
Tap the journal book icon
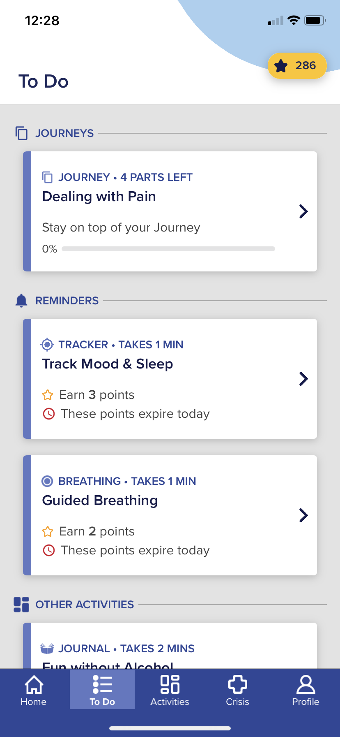[x=47, y=649]
